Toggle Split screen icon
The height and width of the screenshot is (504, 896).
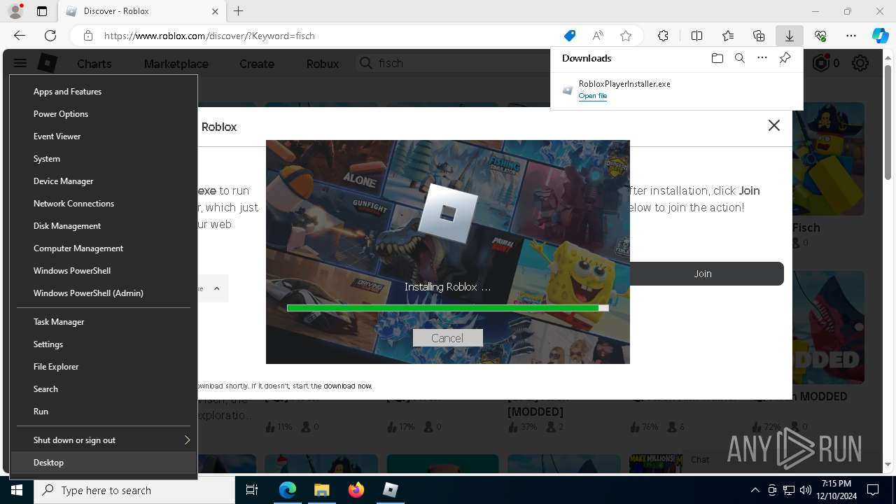(696, 36)
